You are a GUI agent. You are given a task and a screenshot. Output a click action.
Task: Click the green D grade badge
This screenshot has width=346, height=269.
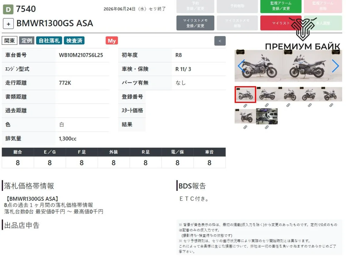(8, 10)
